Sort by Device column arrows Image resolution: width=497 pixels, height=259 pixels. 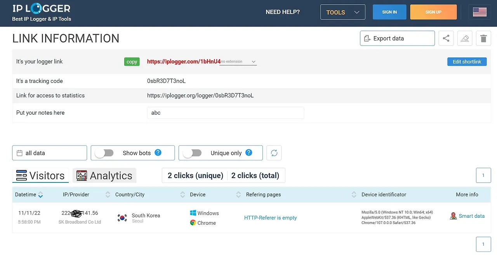[238, 195]
